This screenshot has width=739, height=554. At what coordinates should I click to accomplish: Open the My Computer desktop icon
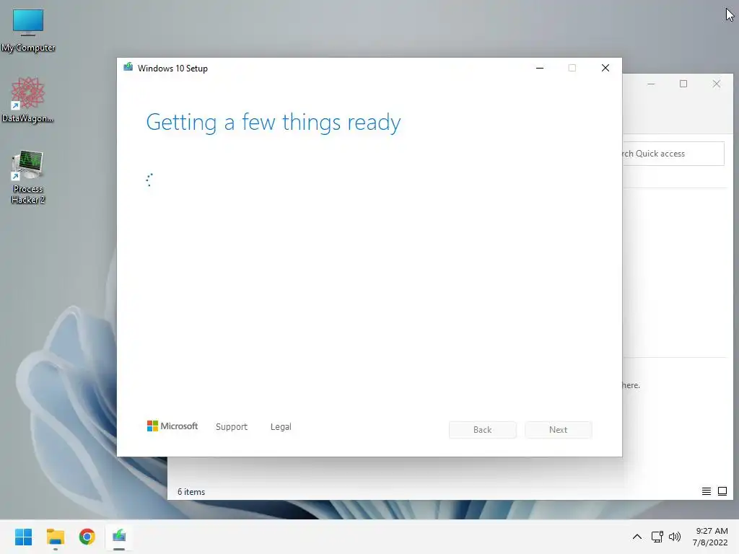click(28, 30)
